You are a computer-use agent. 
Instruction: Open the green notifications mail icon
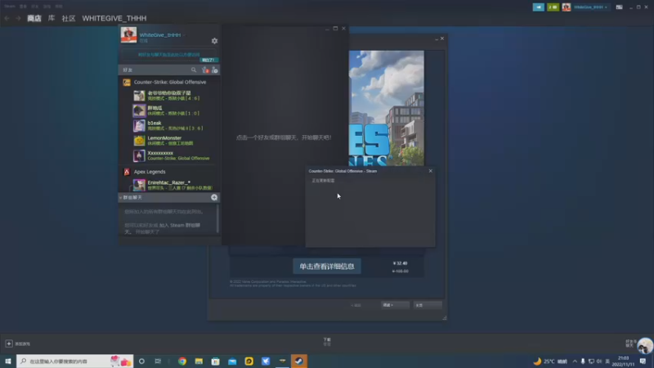pos(553,7)
